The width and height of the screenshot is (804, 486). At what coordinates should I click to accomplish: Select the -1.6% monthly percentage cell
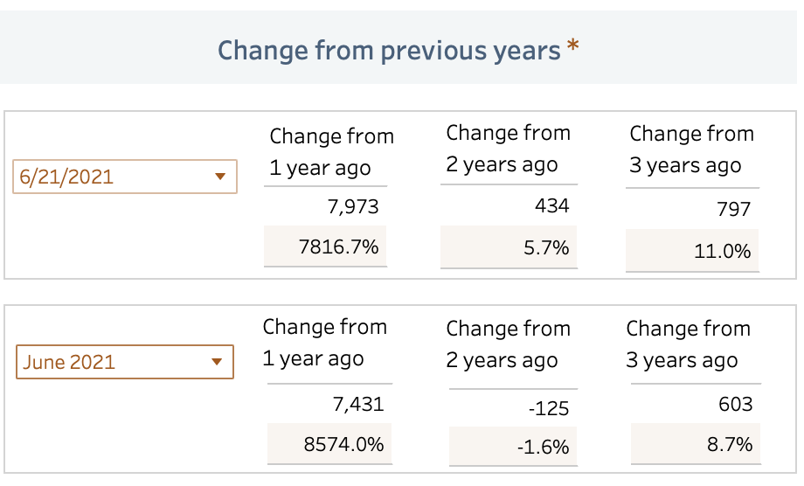tap(513, 446)
